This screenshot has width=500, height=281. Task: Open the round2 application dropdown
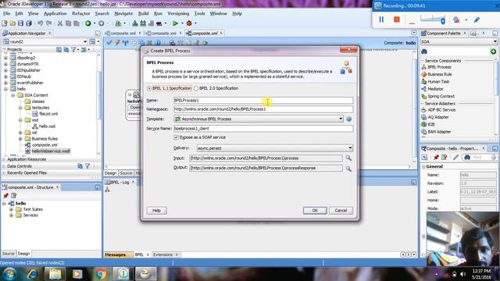coord(85,41)
